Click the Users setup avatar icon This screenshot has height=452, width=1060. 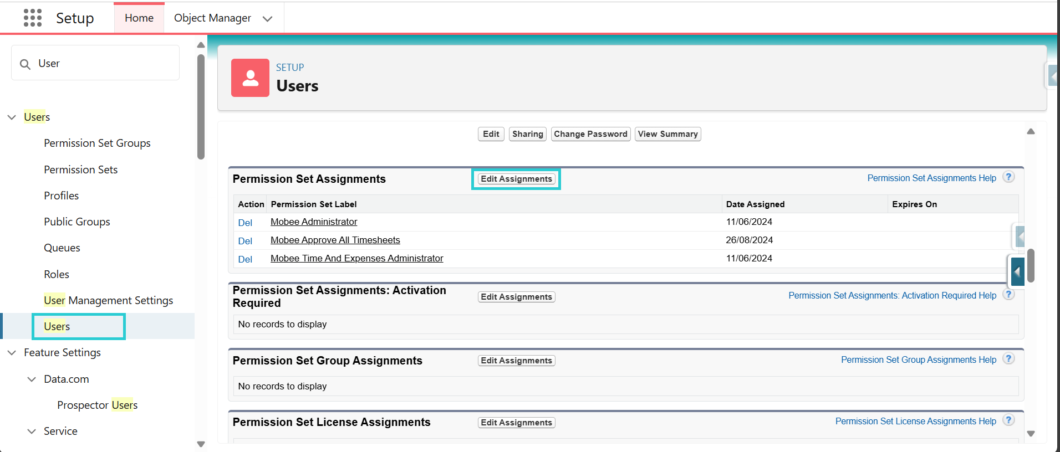pyautogui.click(x=250, y=78)
